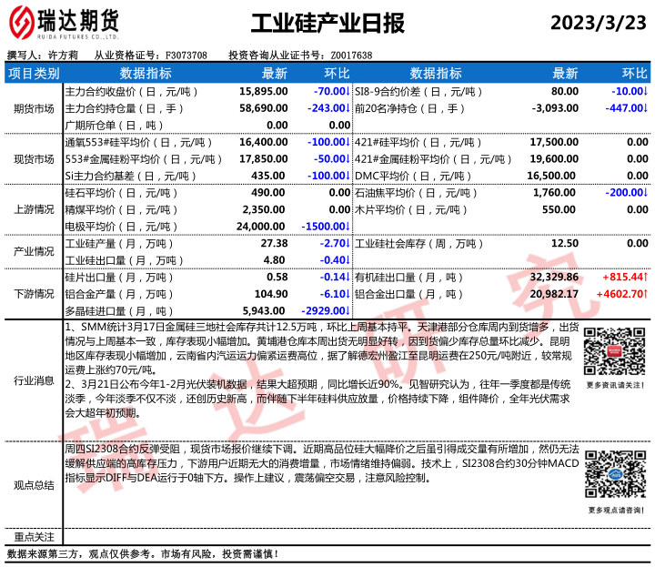Click the rightmost 环比 column header
Viewport: 655px width, 567px height.
(634, 73)
